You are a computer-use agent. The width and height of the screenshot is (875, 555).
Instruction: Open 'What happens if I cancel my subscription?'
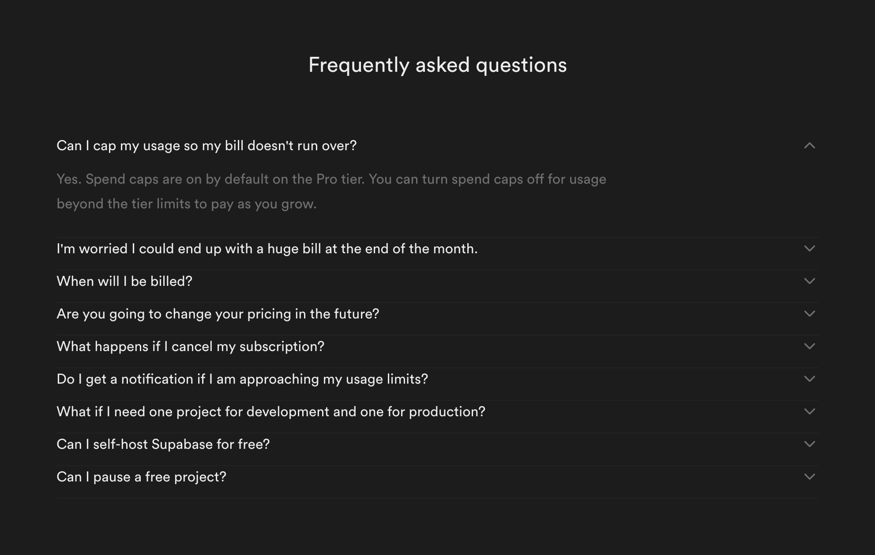pyautogui.click(x=190, y=347)
